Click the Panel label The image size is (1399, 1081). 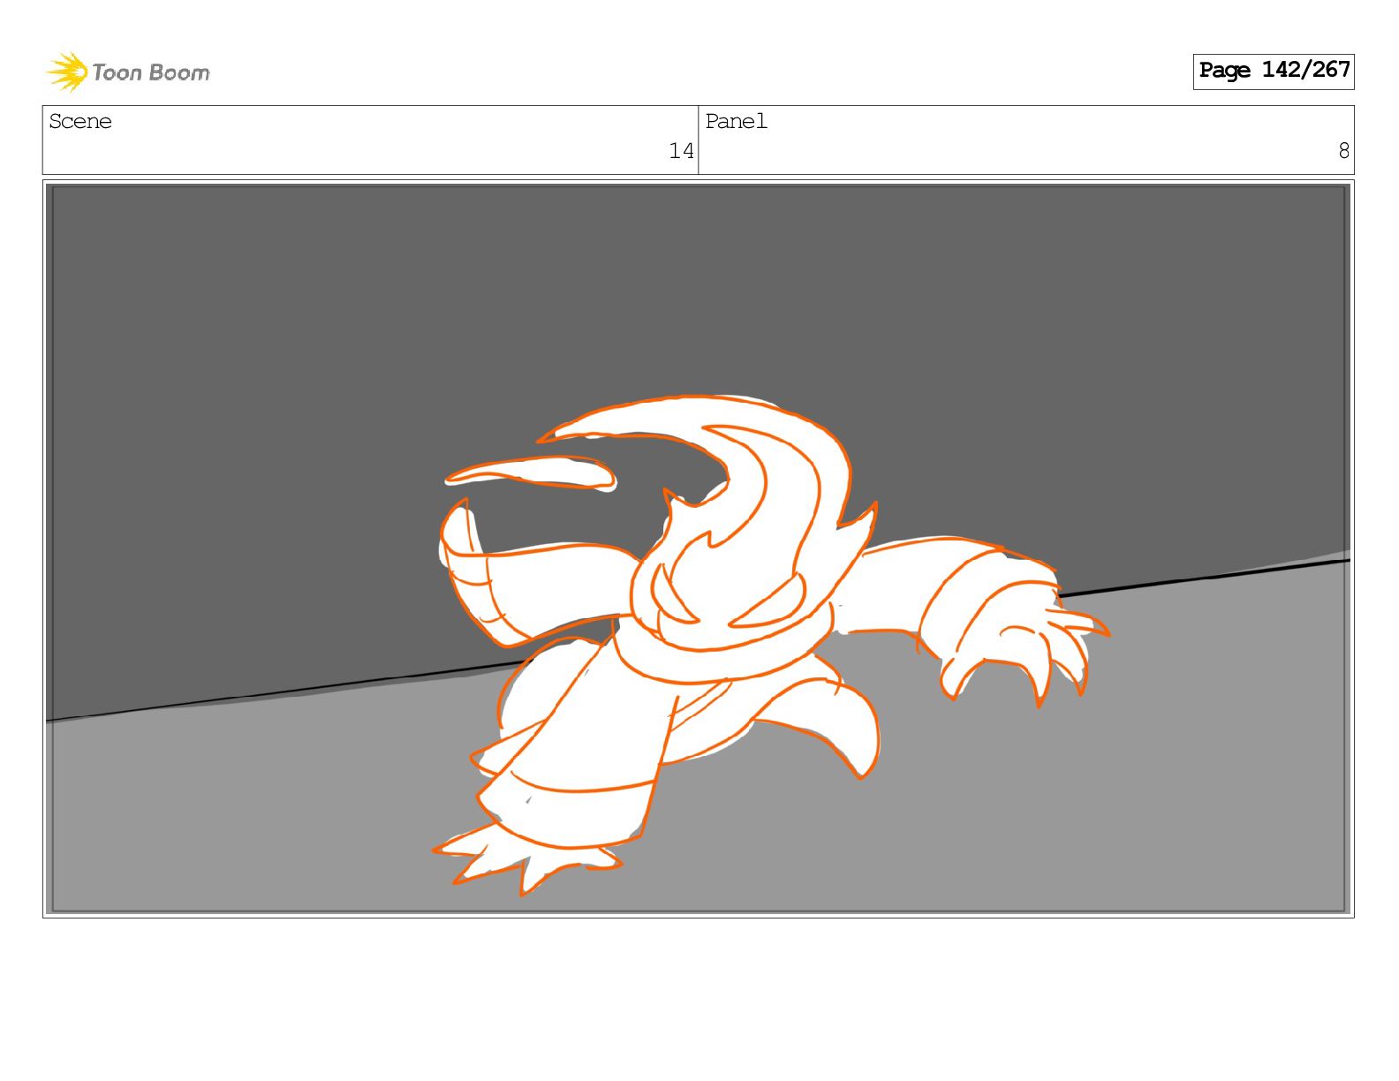pos(736,122)
